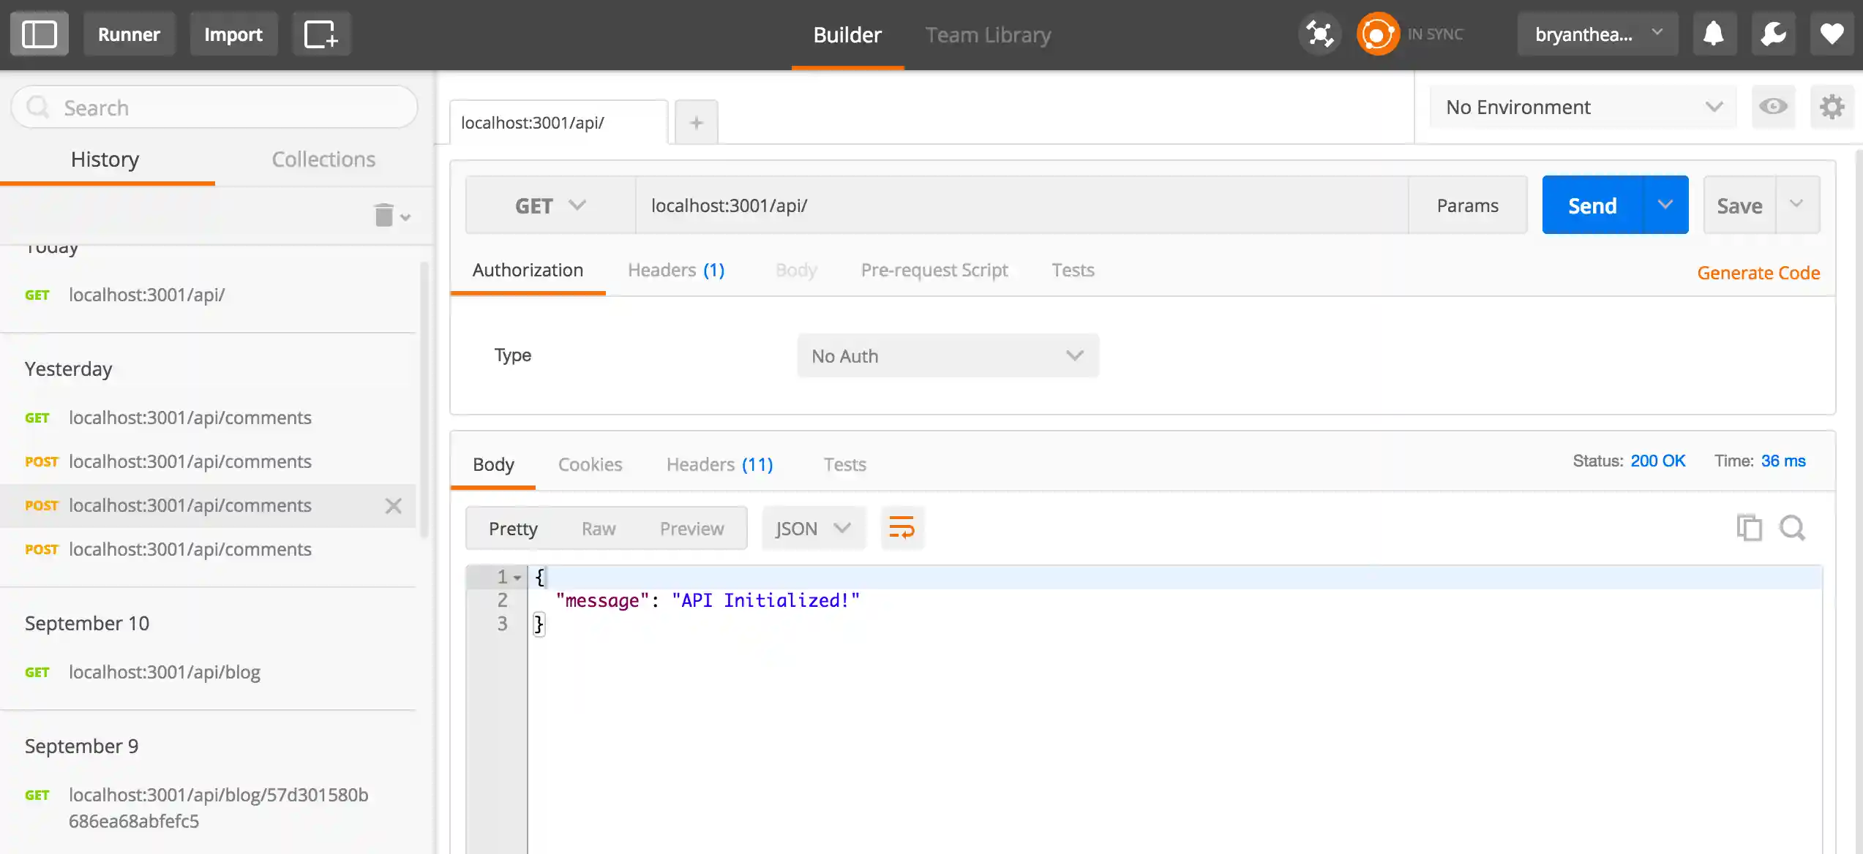The width and height of the screenshot is (1863, 854).
Task: Open the notifications bell
Action: 1714,34
